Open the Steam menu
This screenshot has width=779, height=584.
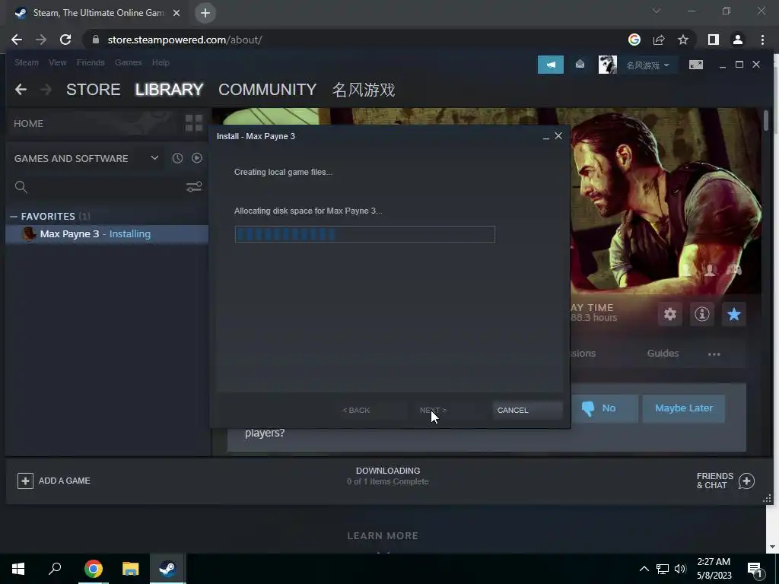pyautogui.click(x=27, y=62)
